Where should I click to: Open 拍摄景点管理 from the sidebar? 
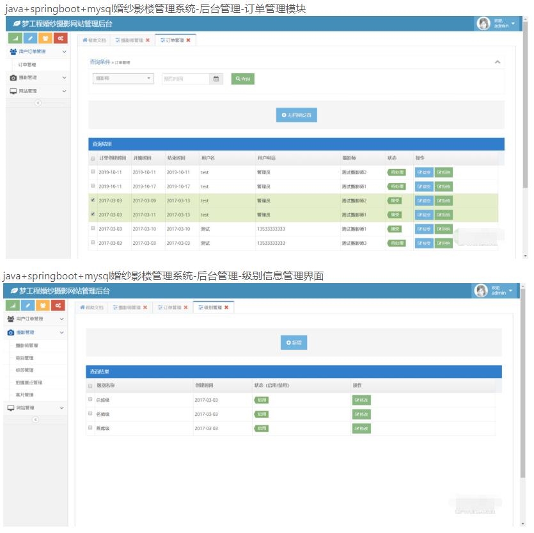29,382
